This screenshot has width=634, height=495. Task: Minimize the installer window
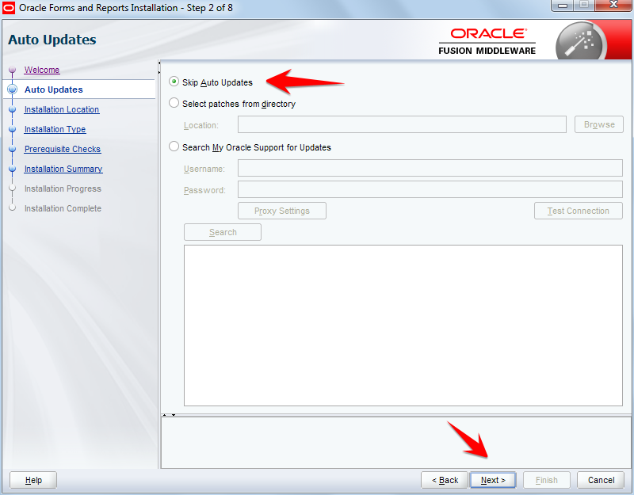(562, 6)
